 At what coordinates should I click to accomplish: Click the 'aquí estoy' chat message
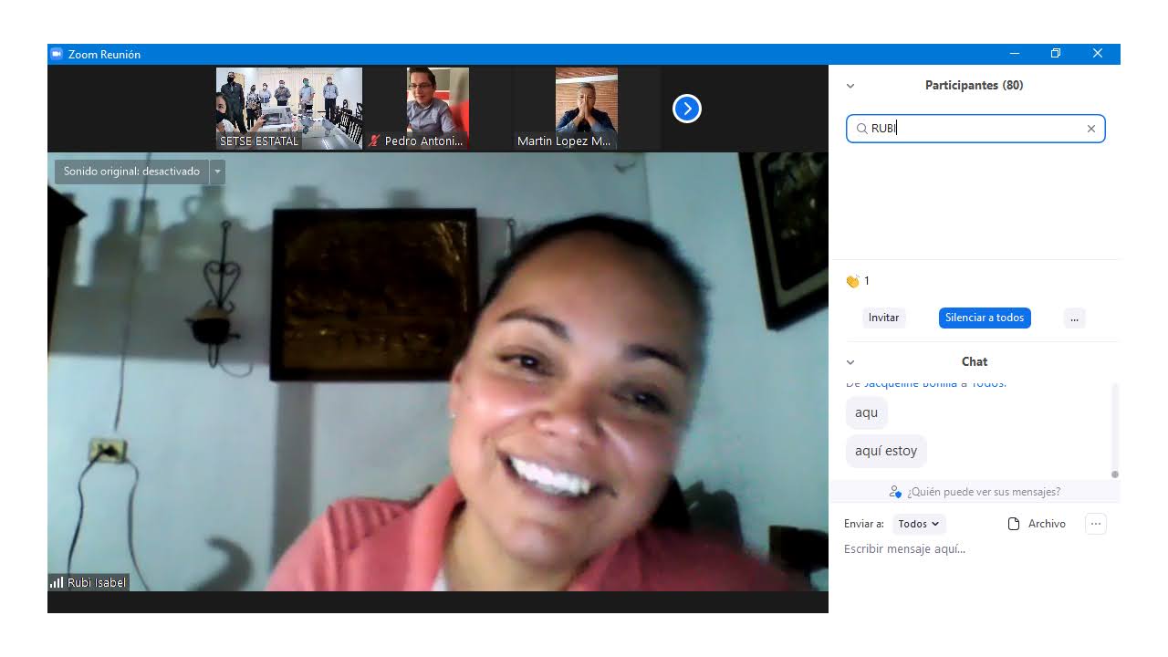coord(886,451)
